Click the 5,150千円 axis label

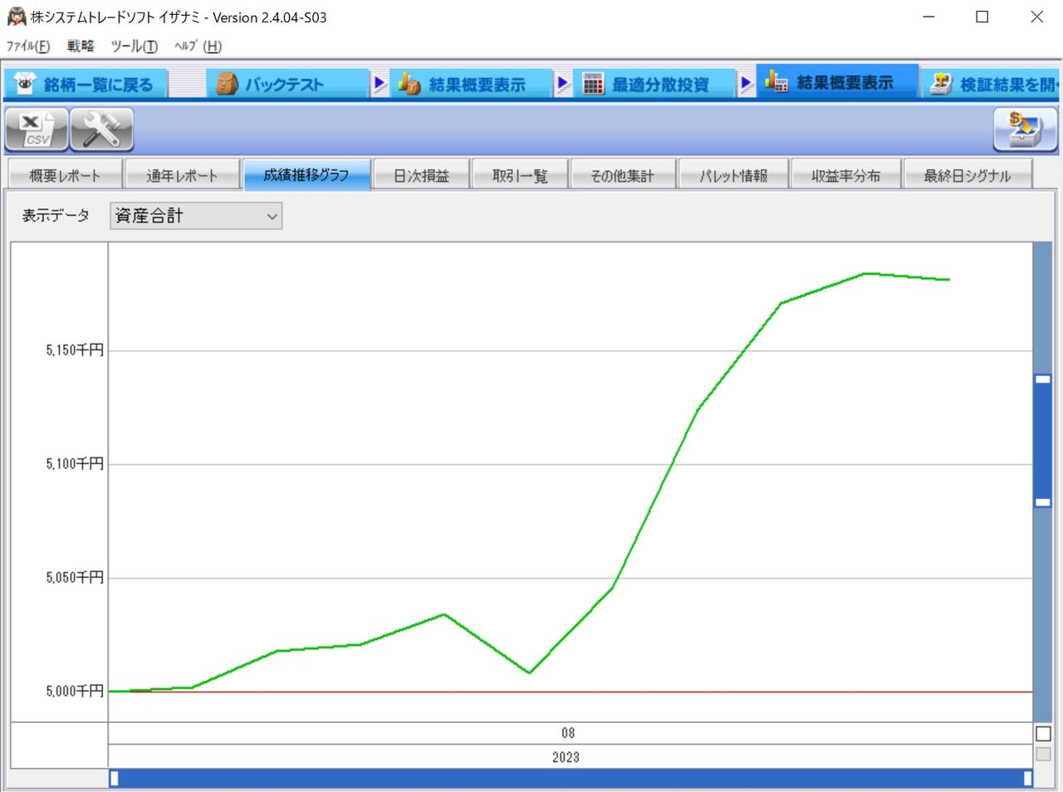click(x=75, y=350)
